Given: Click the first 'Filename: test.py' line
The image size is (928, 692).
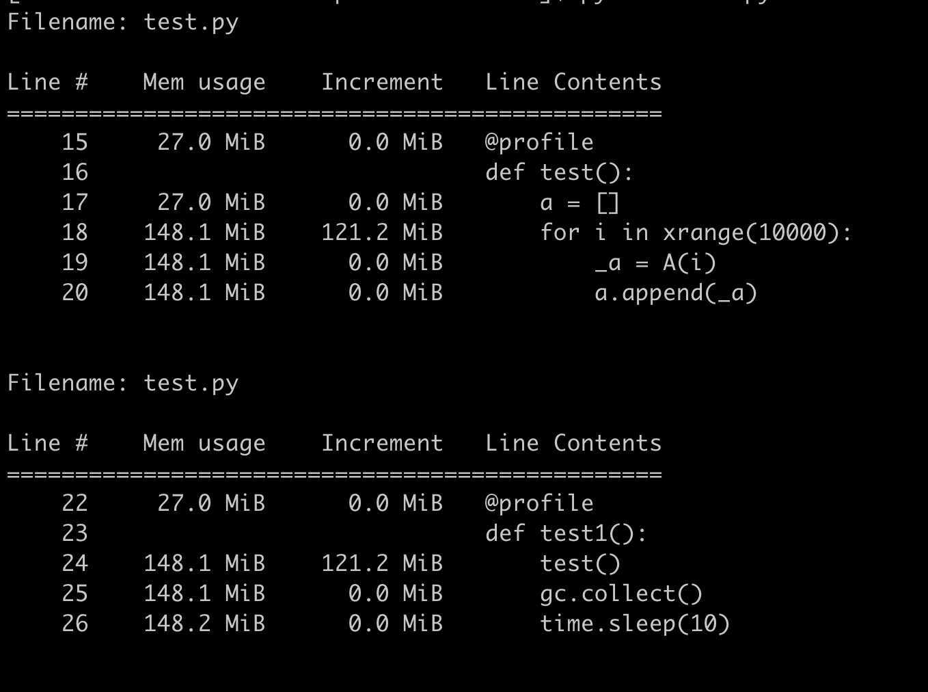Looking at the screenshot, I should (x=123, y=23).
